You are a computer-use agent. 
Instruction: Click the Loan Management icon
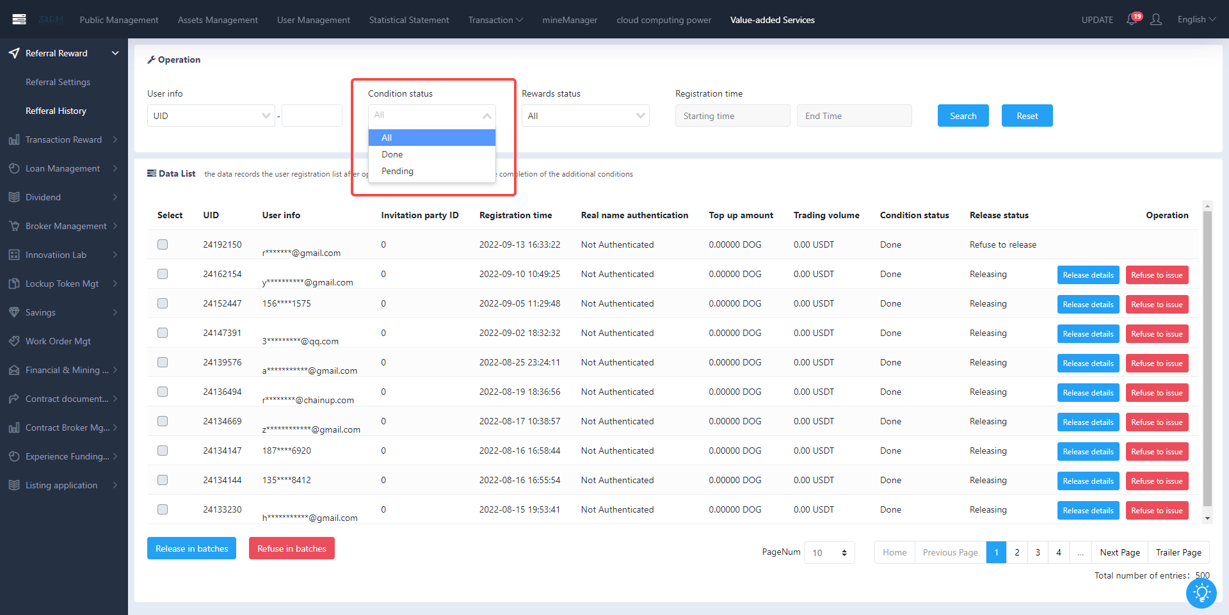[14, 168]
